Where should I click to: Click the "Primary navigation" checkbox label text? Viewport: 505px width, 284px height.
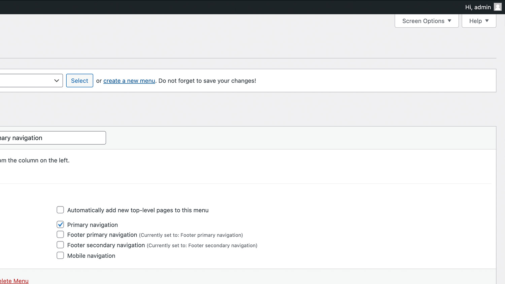[x=93, y=225]
